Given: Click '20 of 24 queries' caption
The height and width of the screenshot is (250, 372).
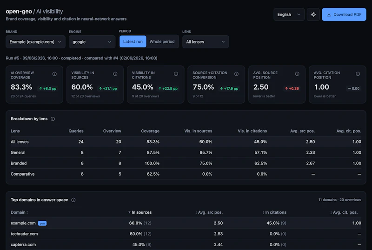Looking at the screenshot, I should pyautogui.click(x=23, y=96).
